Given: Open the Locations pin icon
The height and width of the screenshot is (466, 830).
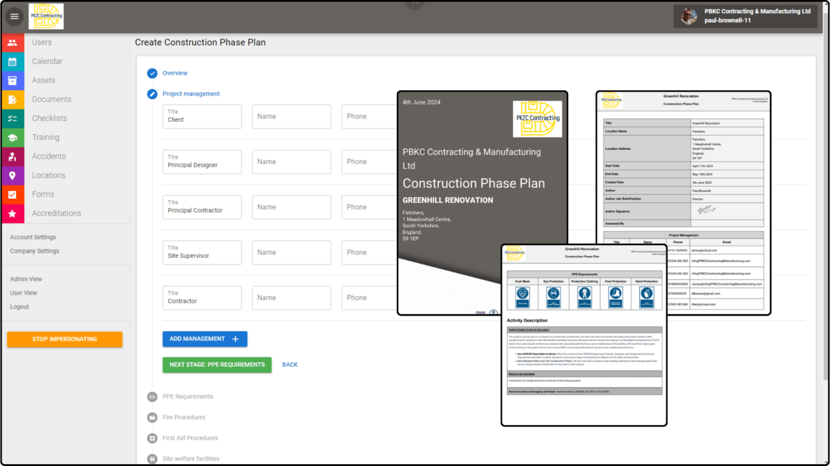Looking at the screenshot, I should [x=12, y=176].
